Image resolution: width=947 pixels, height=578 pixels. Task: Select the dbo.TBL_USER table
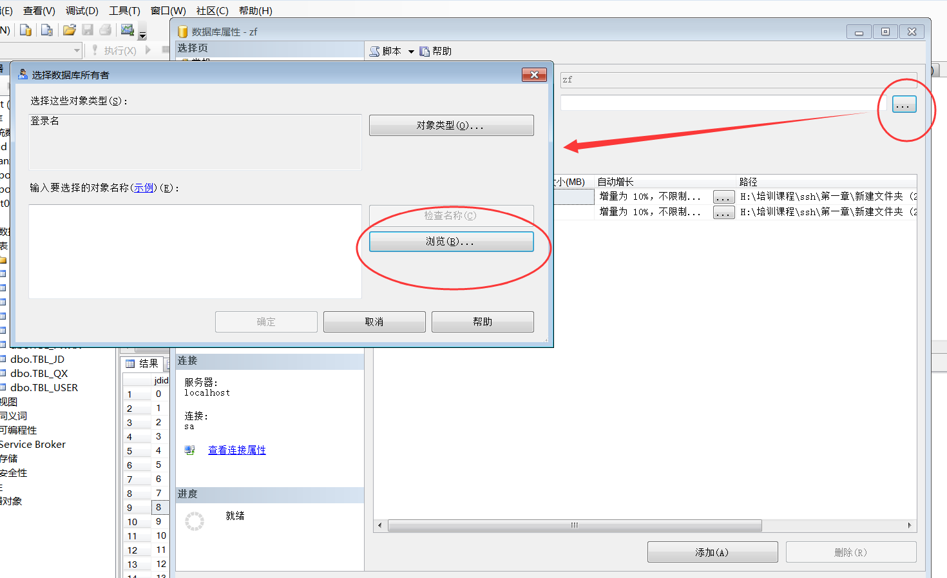44,387
